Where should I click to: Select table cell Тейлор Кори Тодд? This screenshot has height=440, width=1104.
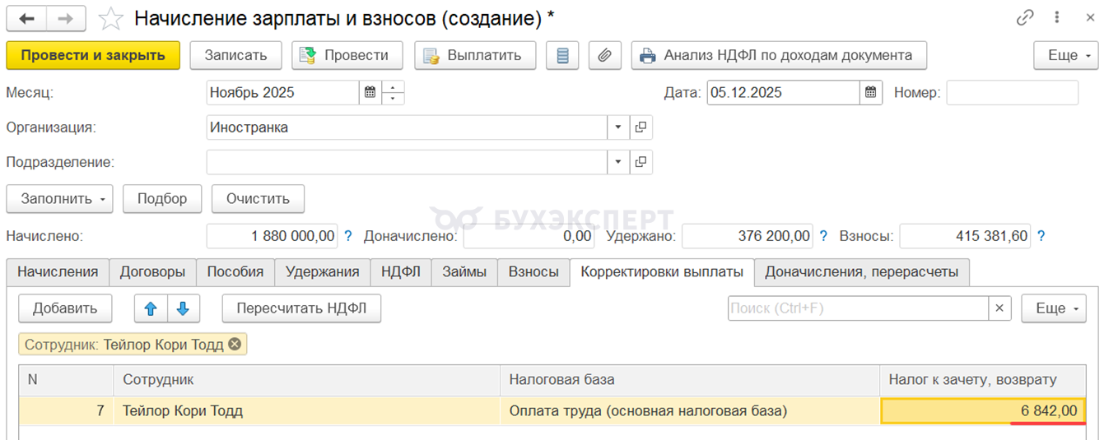pos(306,411)
